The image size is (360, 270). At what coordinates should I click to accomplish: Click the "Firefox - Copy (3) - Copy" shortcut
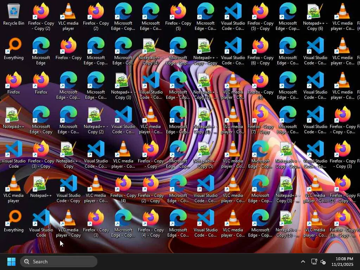coord(41,155)
